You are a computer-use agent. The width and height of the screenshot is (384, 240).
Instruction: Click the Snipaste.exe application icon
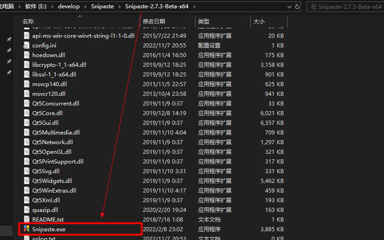[26, 229]
